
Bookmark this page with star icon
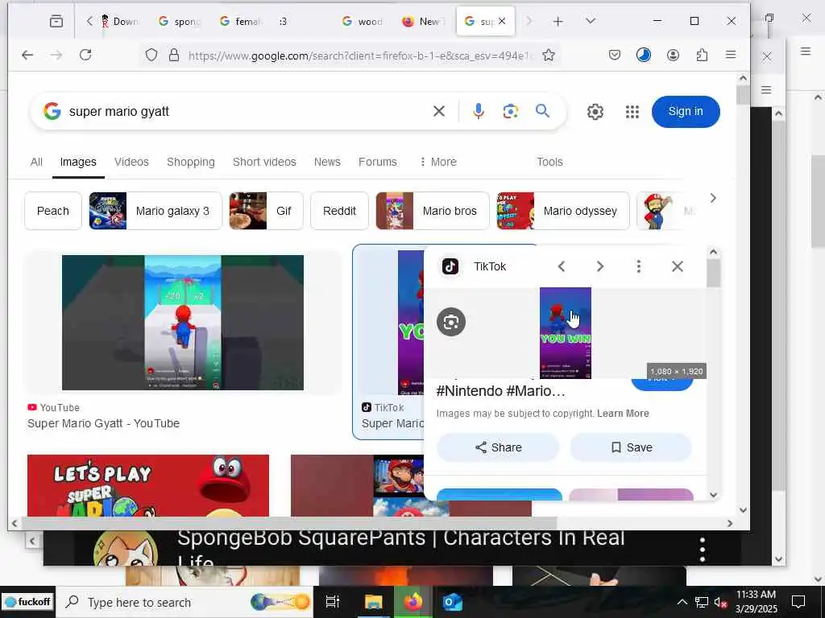(x=548, y=55)
